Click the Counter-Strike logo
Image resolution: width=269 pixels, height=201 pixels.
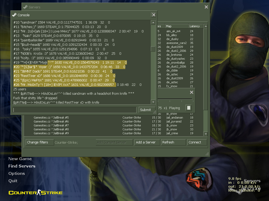click(35, 192)
